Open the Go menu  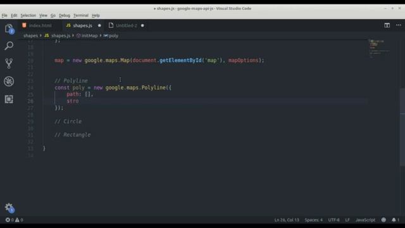(x=53, y=15)
